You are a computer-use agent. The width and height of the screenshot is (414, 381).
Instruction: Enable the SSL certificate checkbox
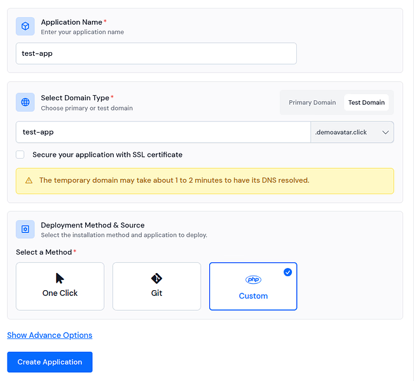pyautogui.click(x=20, y=154)
